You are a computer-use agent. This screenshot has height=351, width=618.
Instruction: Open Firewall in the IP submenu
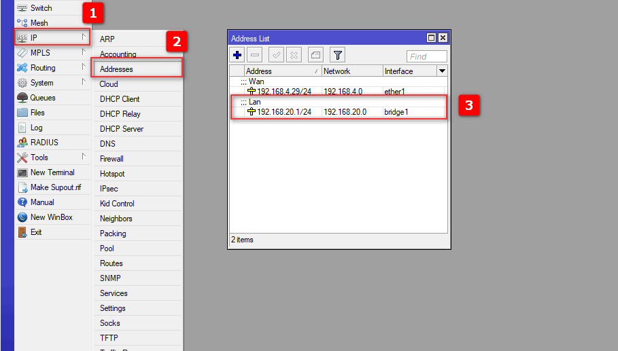click(111, 159)
